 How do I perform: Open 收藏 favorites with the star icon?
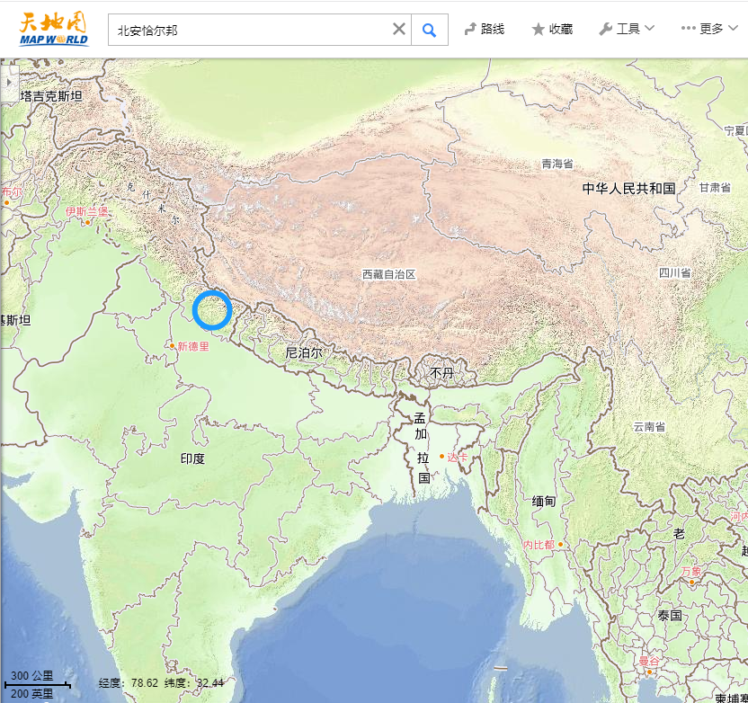point(551,29)
